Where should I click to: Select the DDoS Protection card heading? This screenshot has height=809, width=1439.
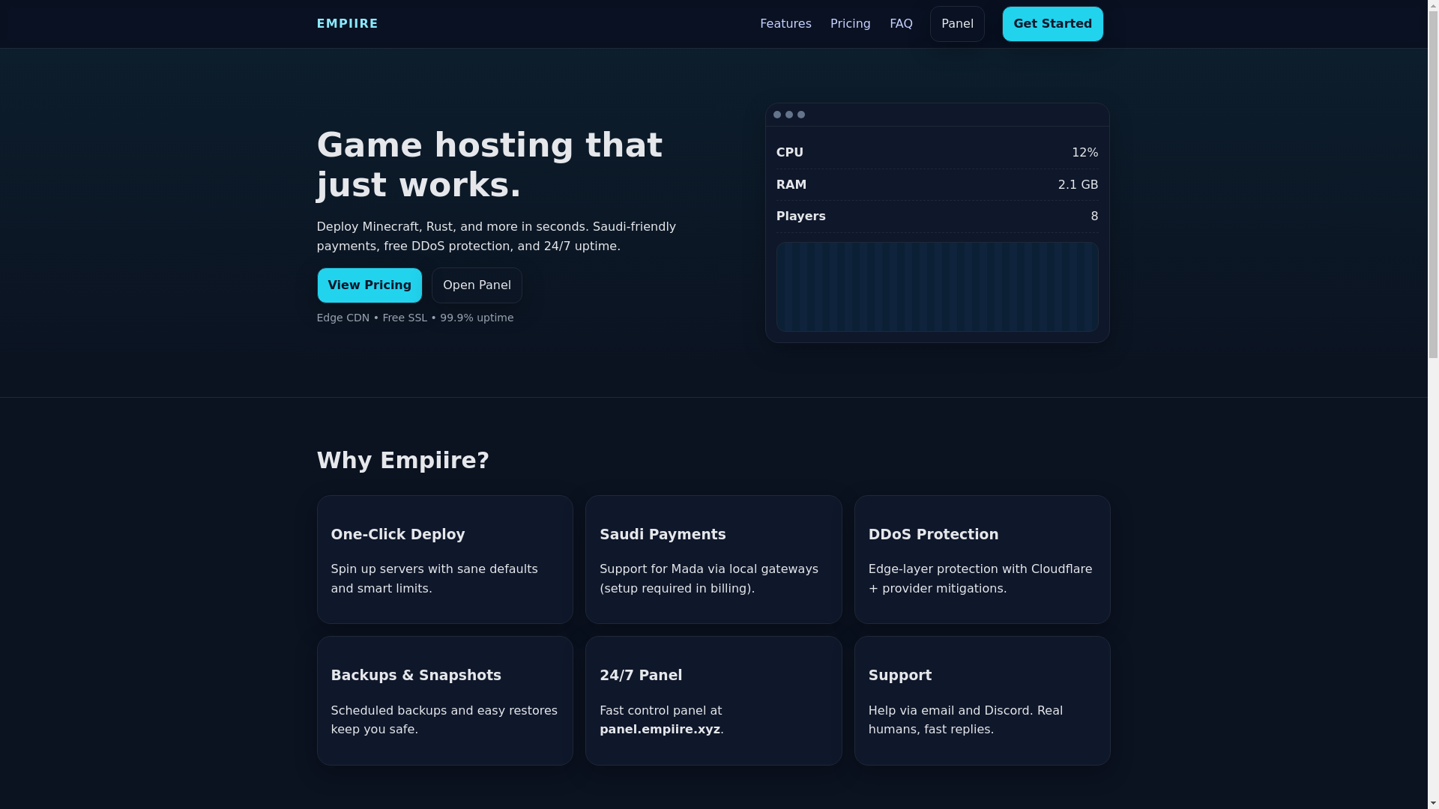(x=933, y=534)
